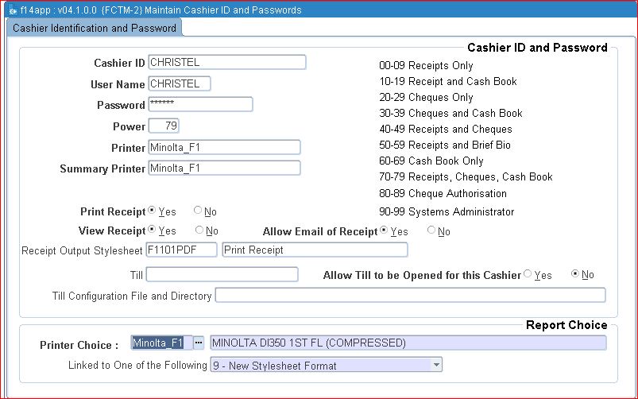This screenshot has width=638, height=399.
Task: Choose No for Allow Email of Receipt
Action: (x=431, y=230)
